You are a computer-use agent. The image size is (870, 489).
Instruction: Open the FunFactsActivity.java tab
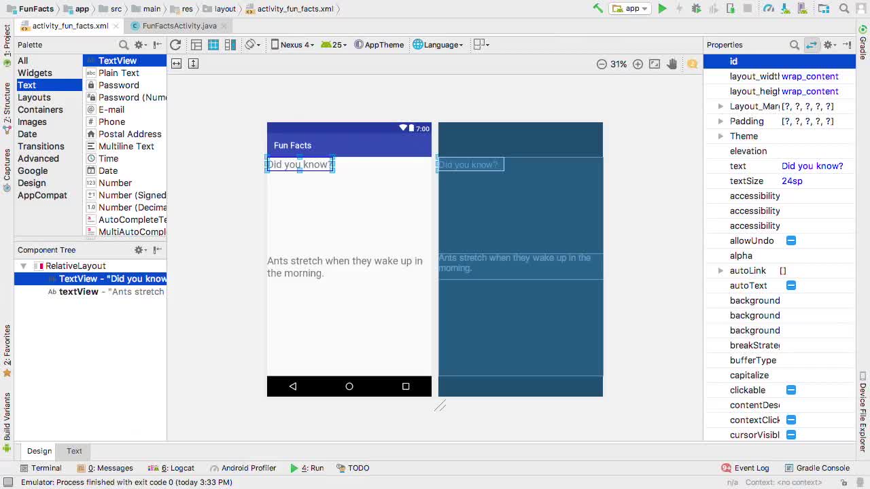178,25
